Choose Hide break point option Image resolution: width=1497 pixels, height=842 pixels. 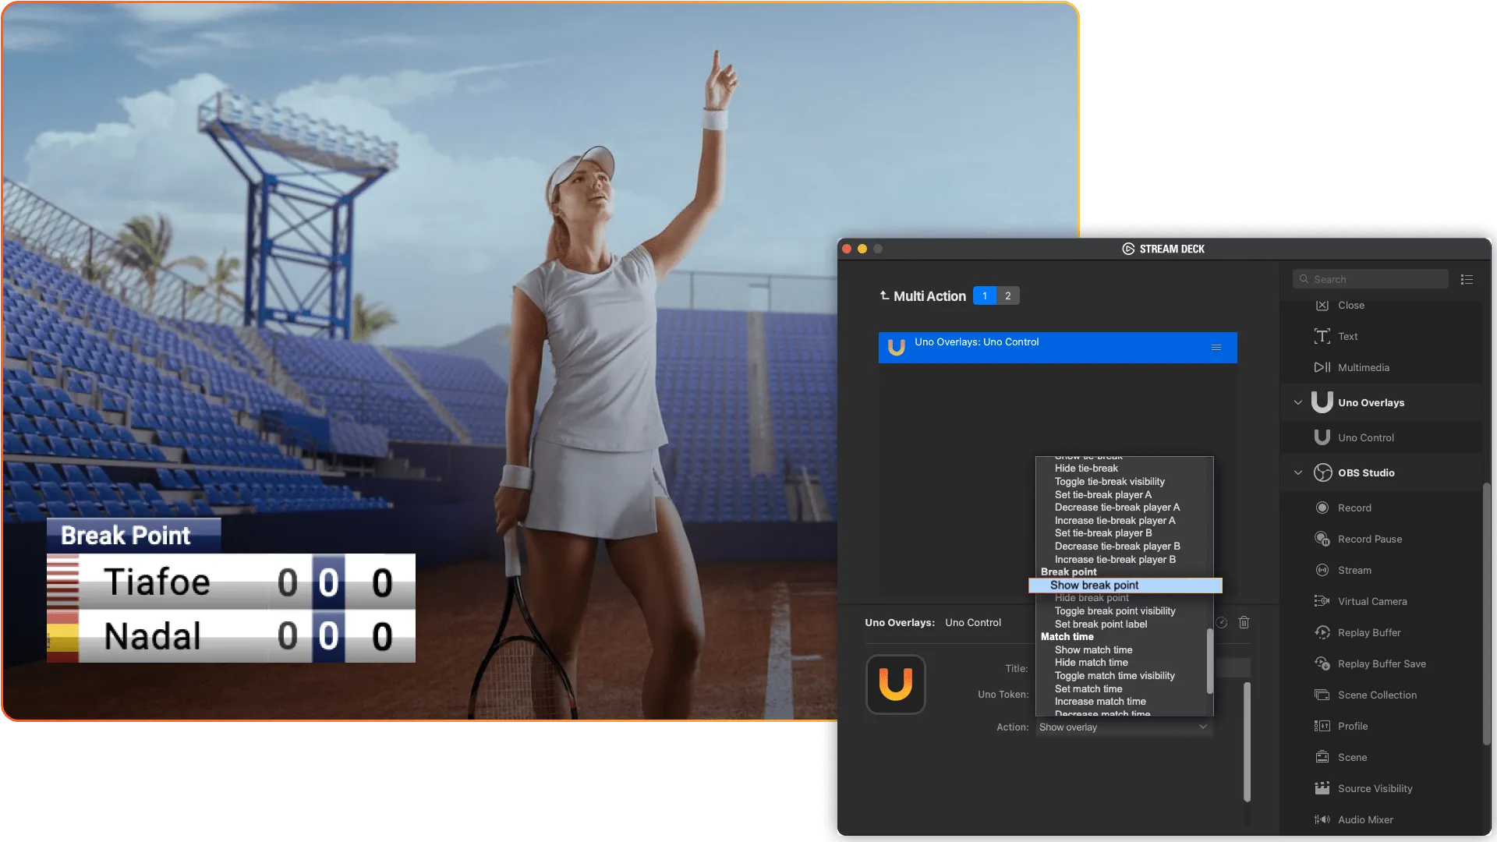coord(1092,598)
